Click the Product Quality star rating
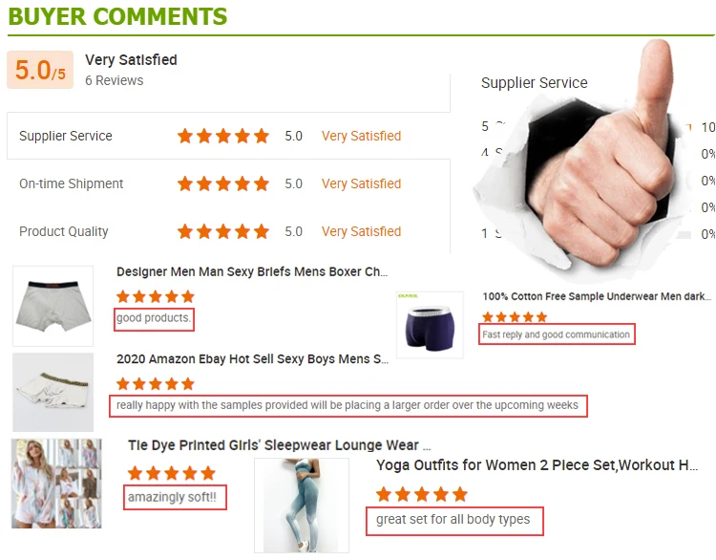This screenshot has width=716, height=560. click(x=223, y=231)
